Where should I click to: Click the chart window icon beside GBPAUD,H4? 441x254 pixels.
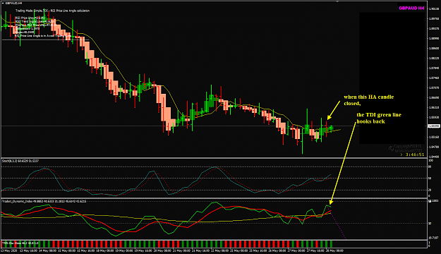(3, 3)
